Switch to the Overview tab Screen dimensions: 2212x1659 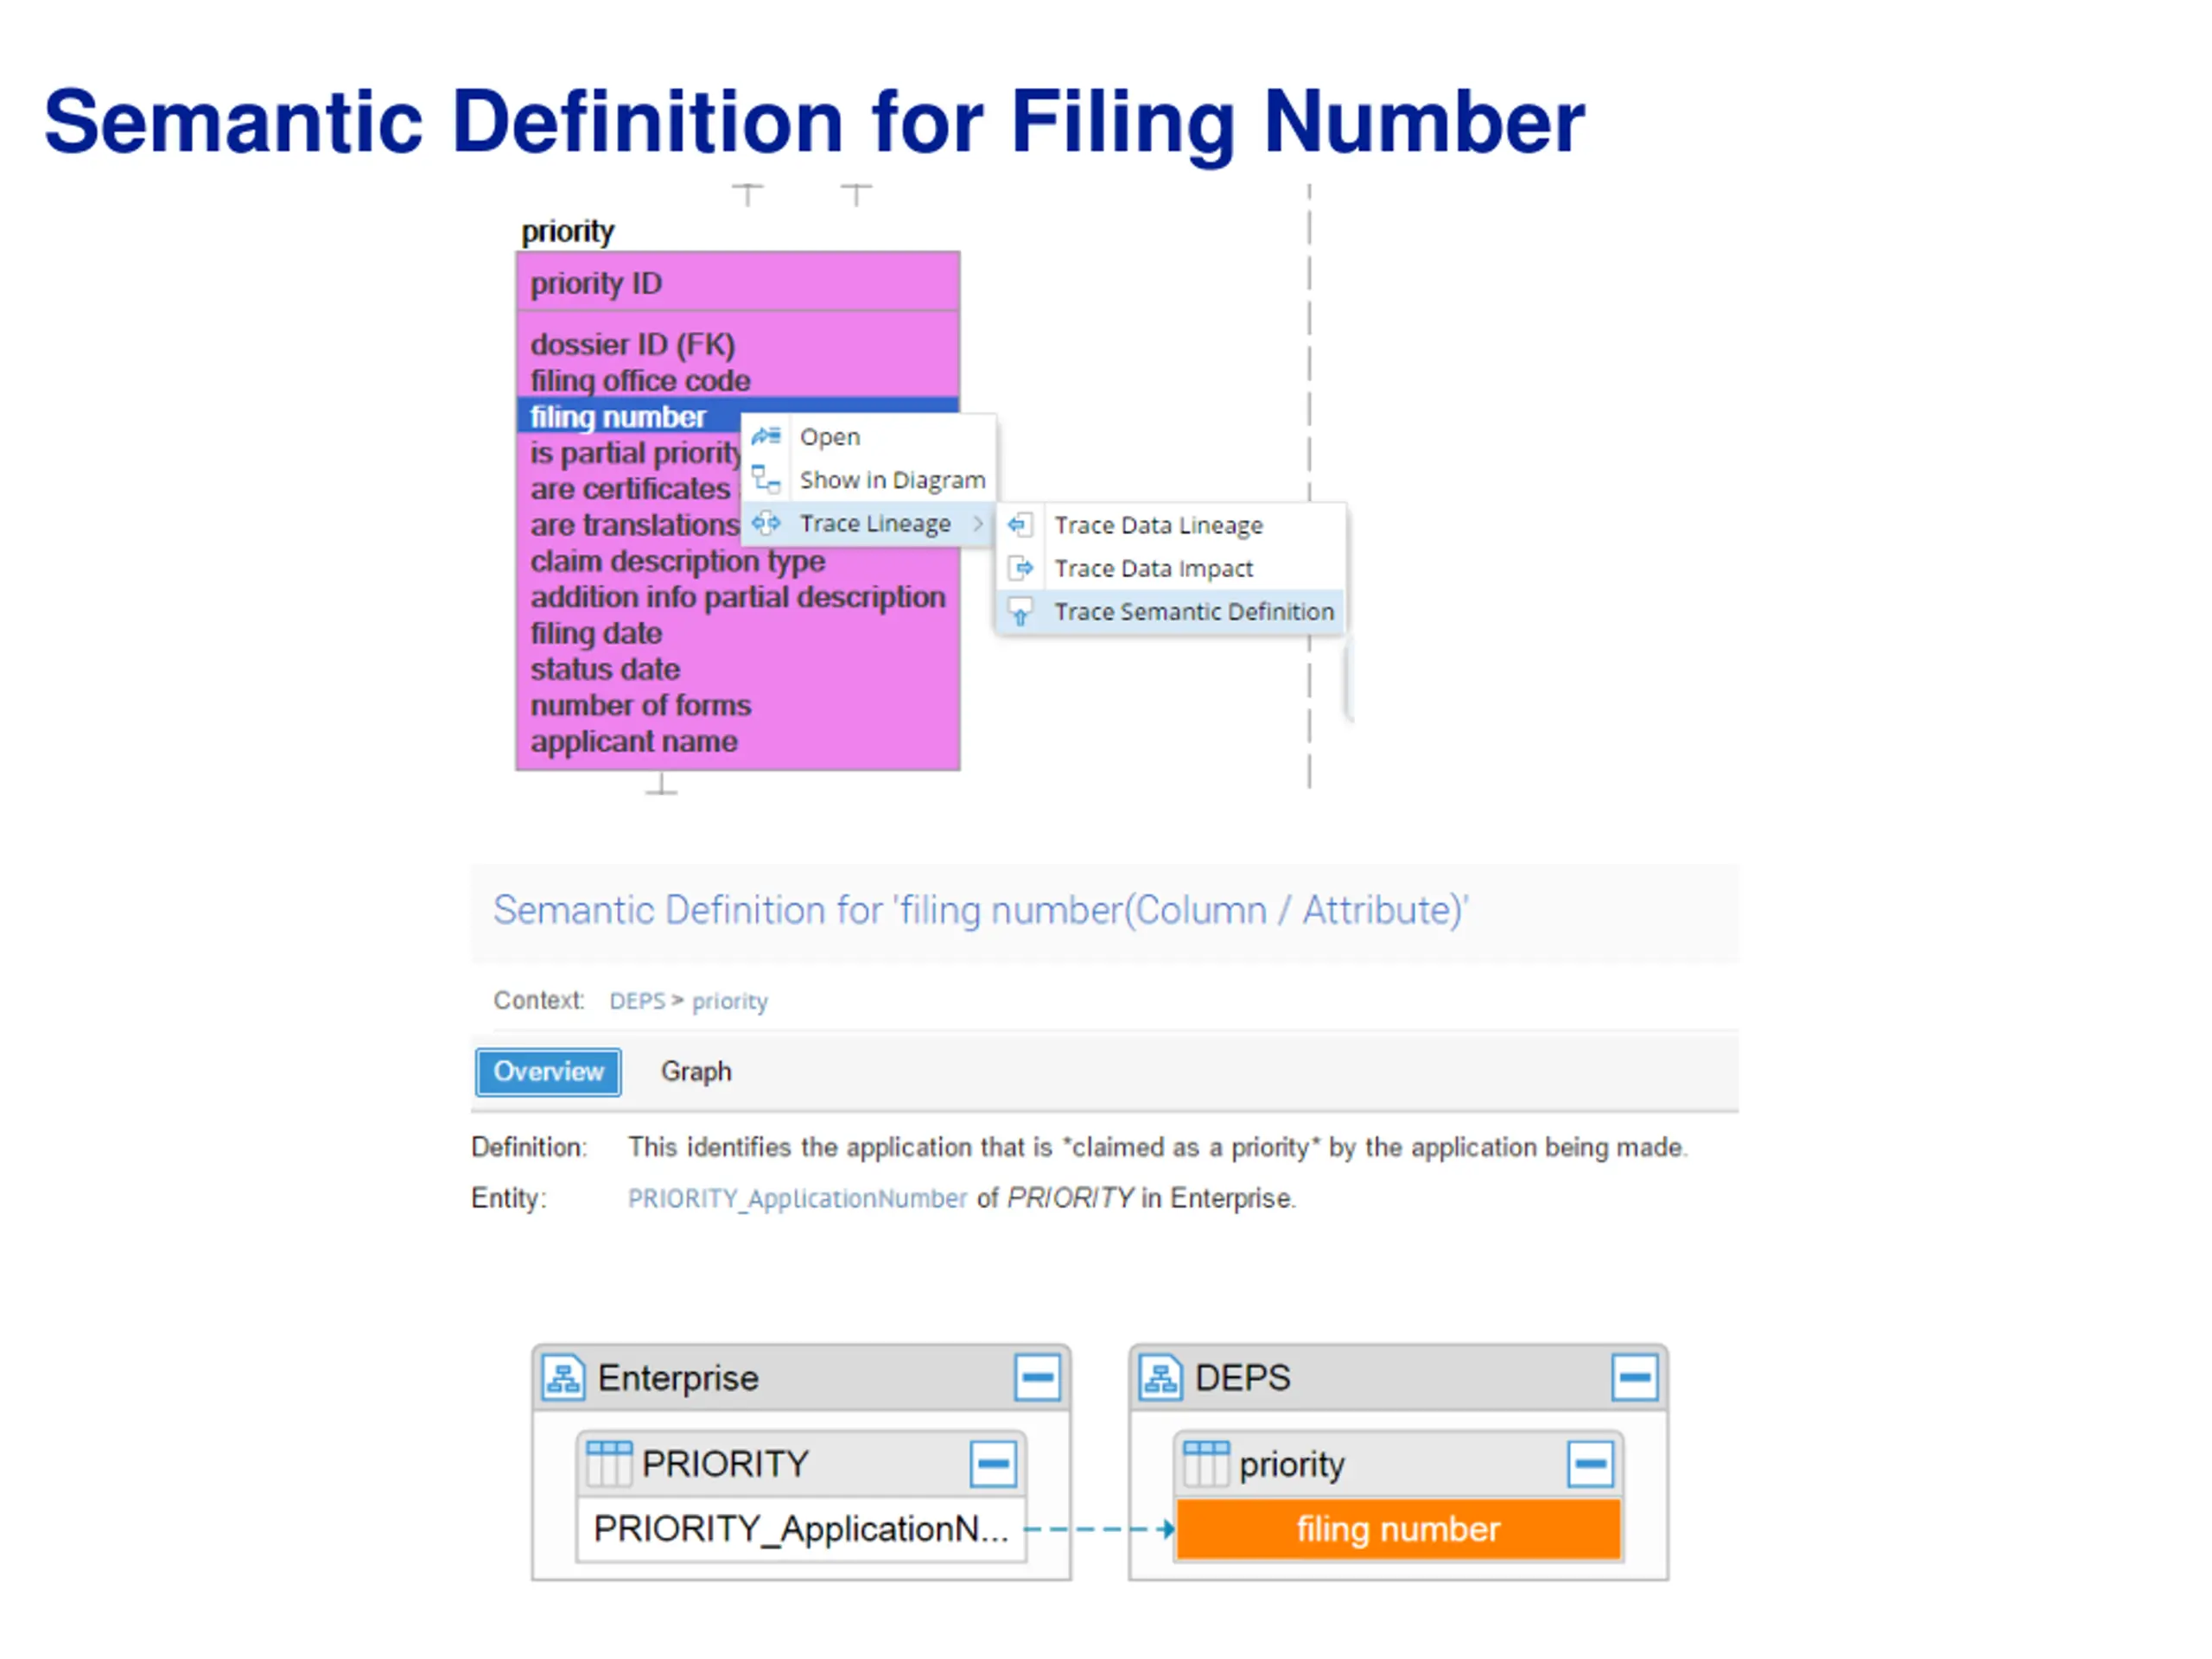click(548, 1071)
